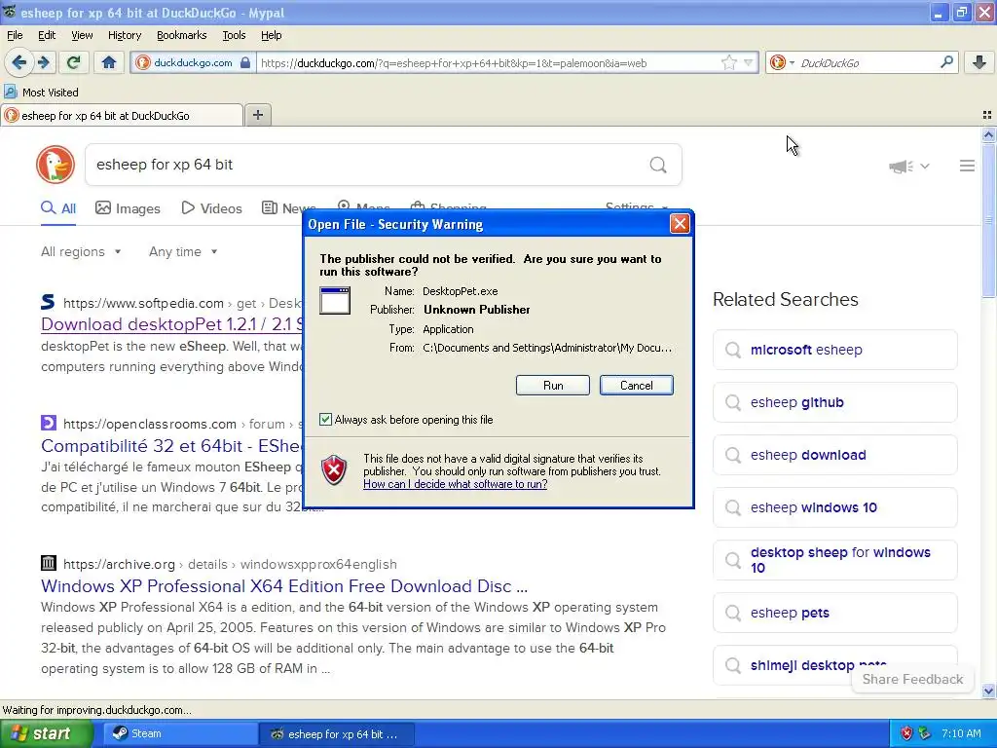Search related term esheep download
997x748 pixels.
pos(834,455)
